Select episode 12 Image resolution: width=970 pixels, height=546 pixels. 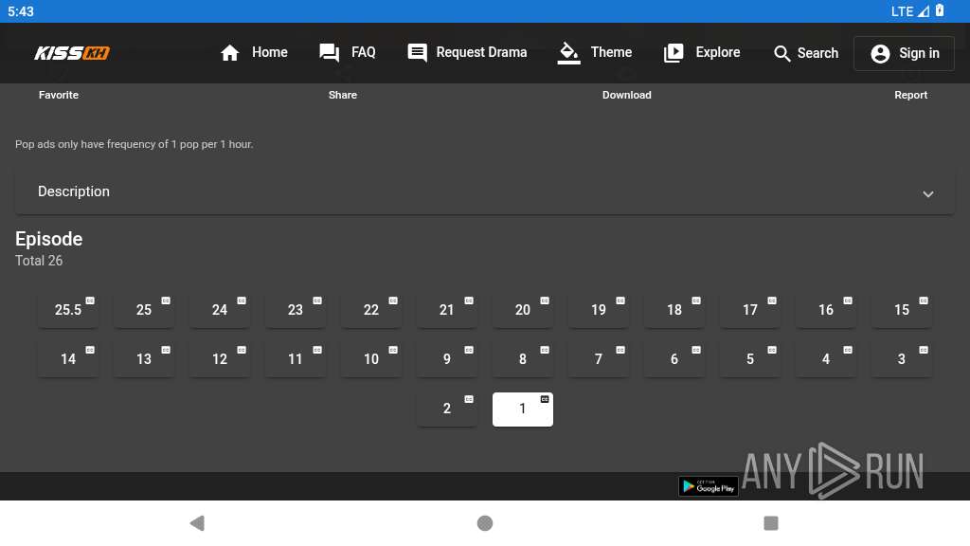click(x=220, y=359)
